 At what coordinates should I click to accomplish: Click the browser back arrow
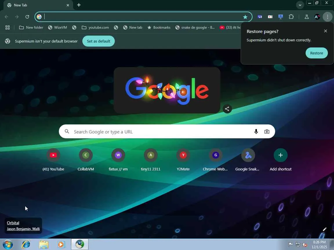pos(6,17)
